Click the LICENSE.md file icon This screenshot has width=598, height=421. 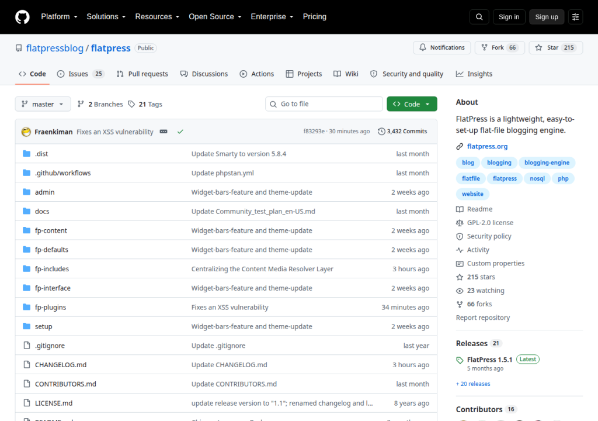pyautogui.click(x=27, y=403)
